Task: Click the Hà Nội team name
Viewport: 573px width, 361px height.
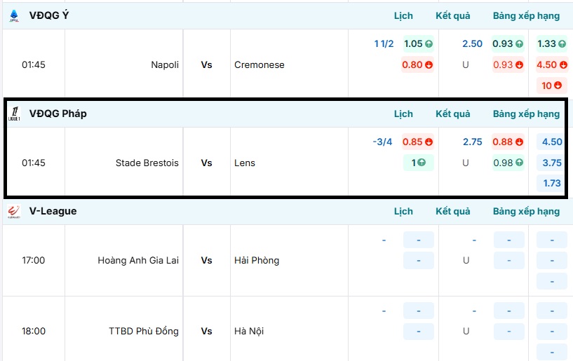Action: click(x=249, y=331)
